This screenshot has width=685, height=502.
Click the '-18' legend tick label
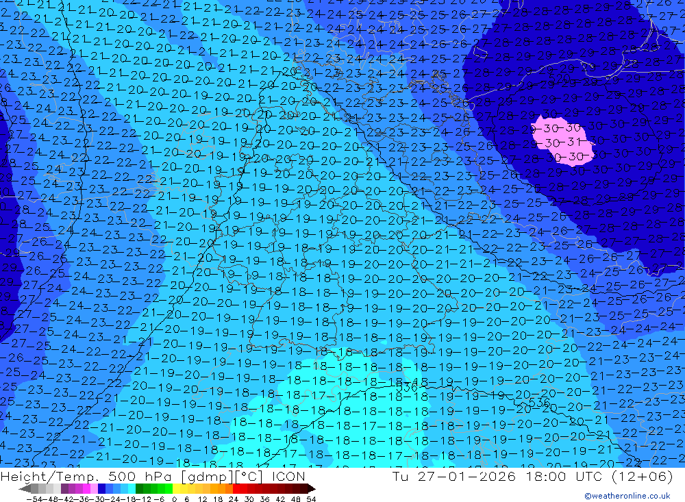point(129,499)
